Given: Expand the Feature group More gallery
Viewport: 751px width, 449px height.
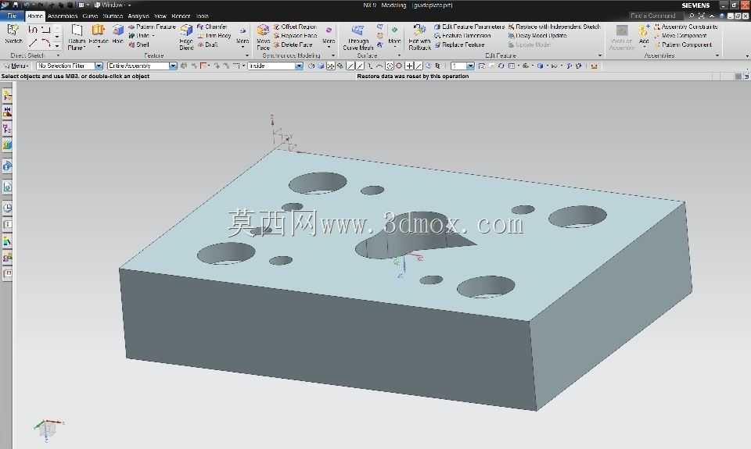Looking at the screenshot, I should [x=243, y=37].
